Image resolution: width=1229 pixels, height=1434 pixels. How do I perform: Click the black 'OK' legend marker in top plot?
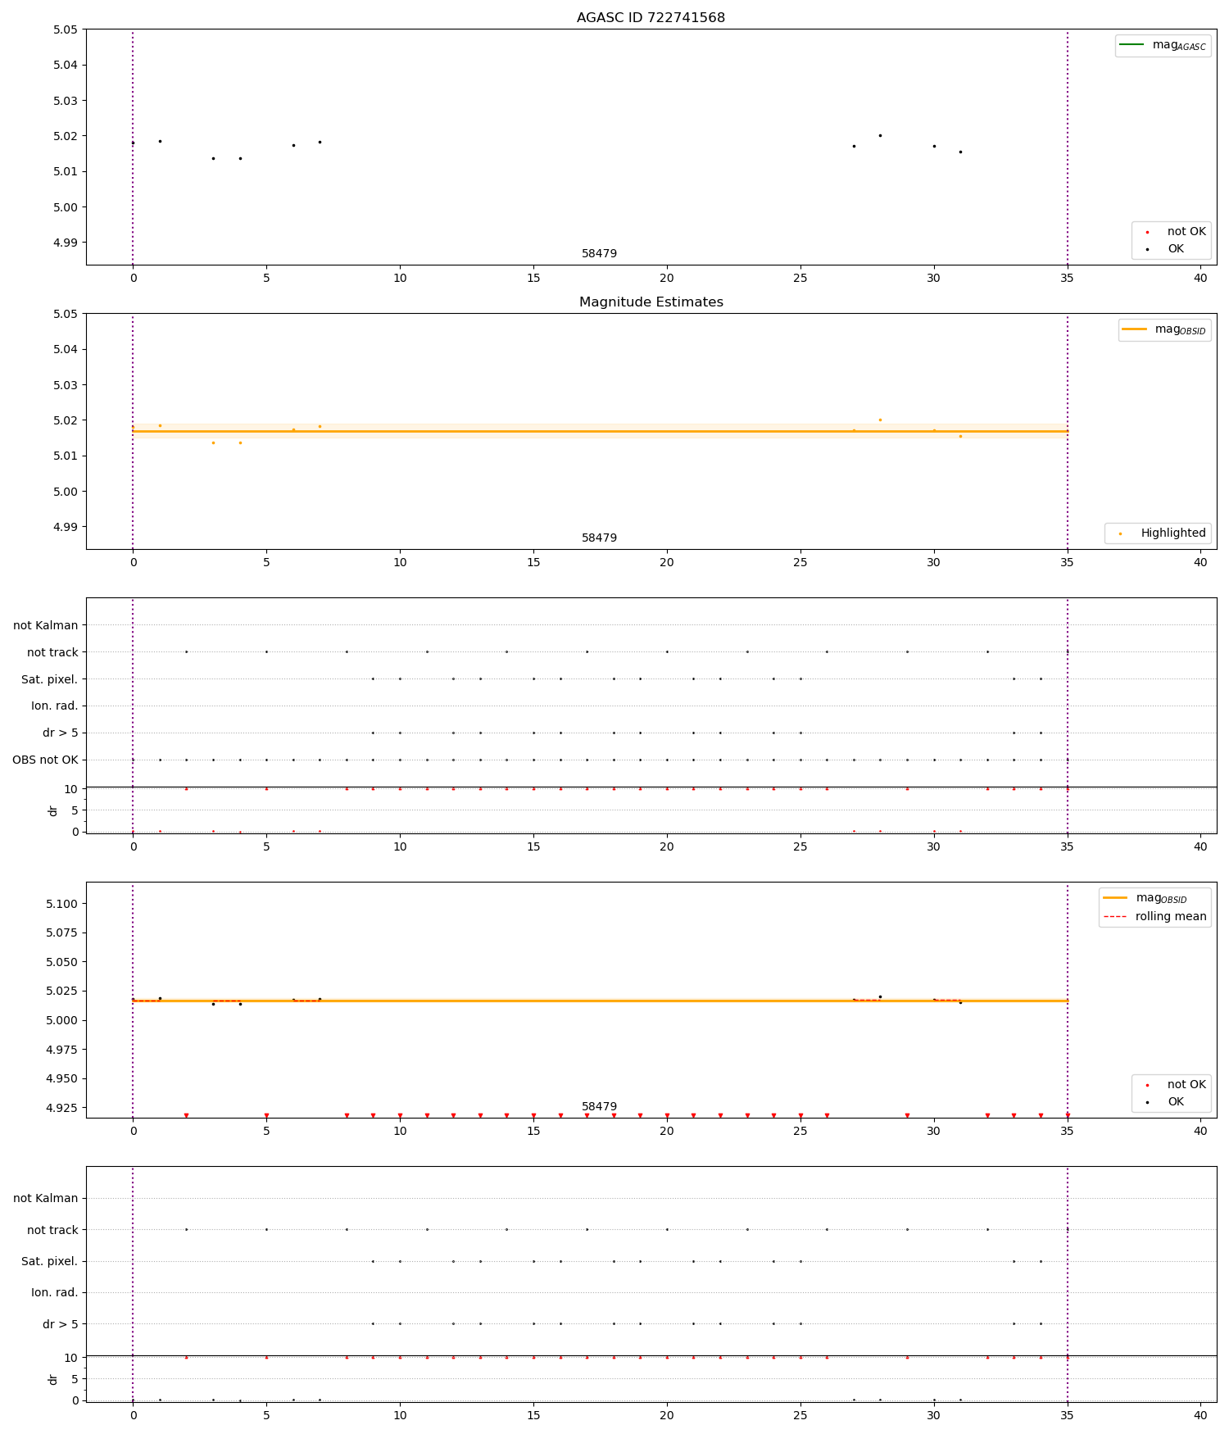click(1147, 249)
